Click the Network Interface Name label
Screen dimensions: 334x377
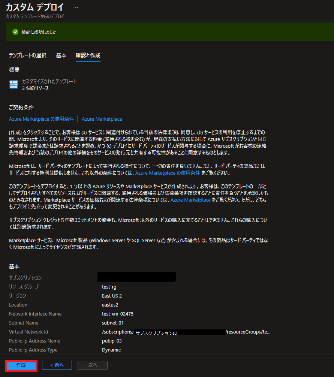(35, 314)
